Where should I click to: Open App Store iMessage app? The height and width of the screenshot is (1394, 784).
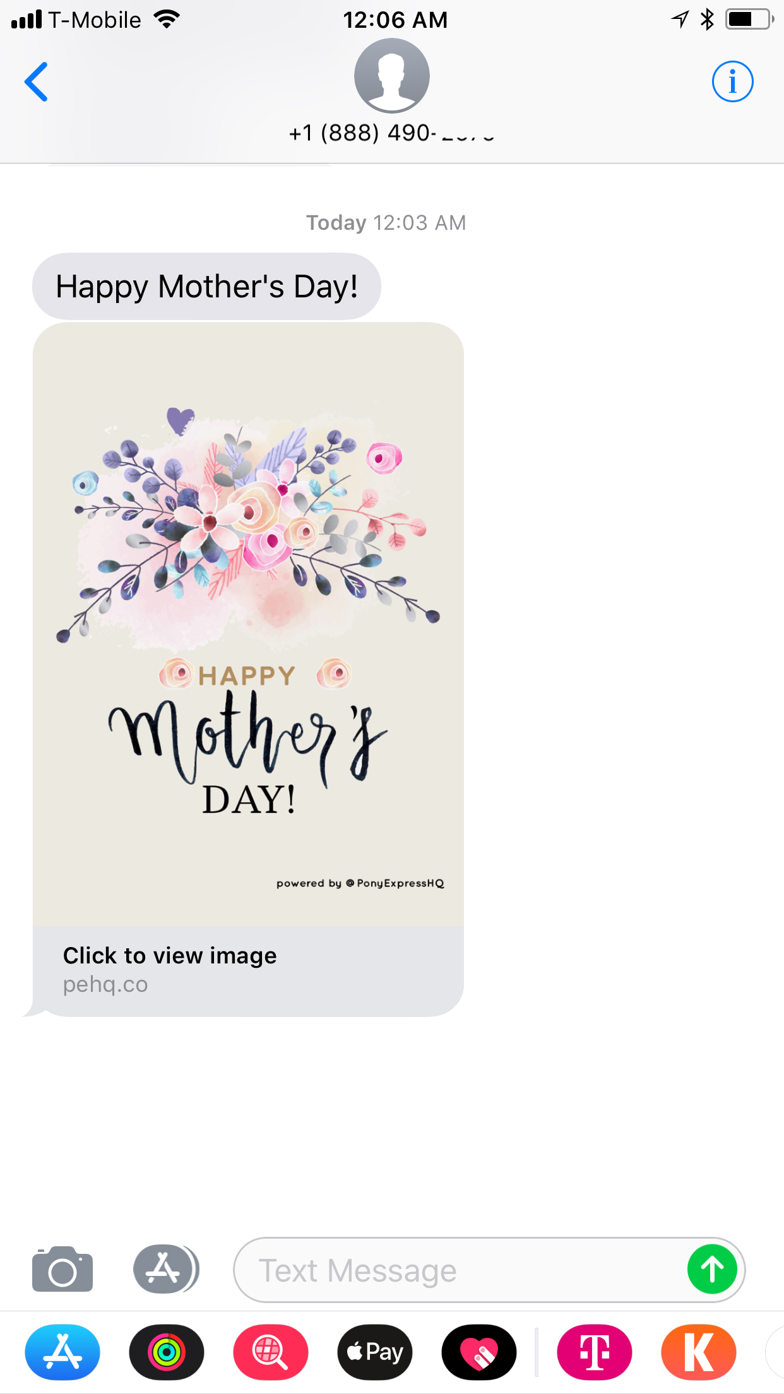point(62,1352)
